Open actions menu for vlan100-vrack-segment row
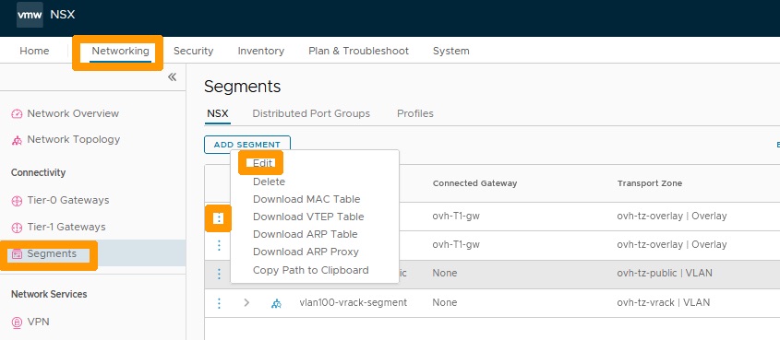The width and height of the screenshot is (780, 340). click(219, 303)
